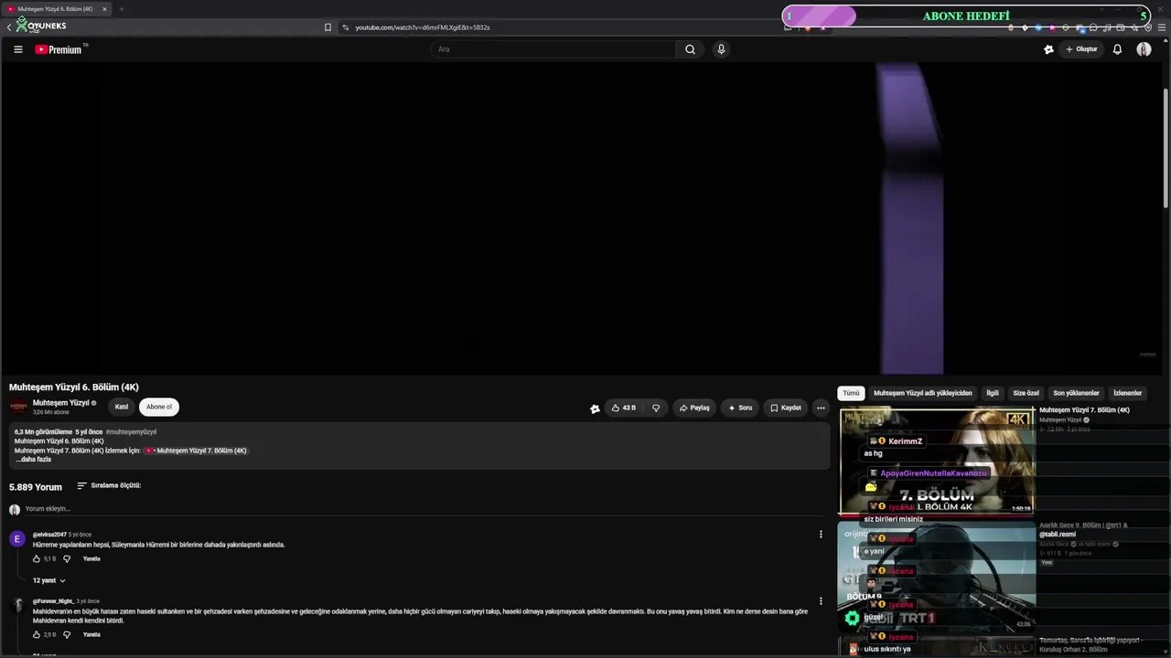Open the Muhteşem Yüzyıl 7. Bölüm (4K) sidebar title
The image size is (1171, 658).
point(1084,410)
